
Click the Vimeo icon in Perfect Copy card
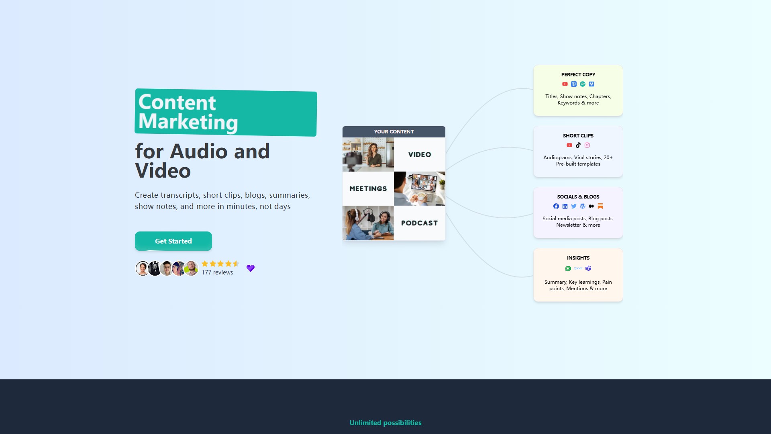click(x=592, y=84)
